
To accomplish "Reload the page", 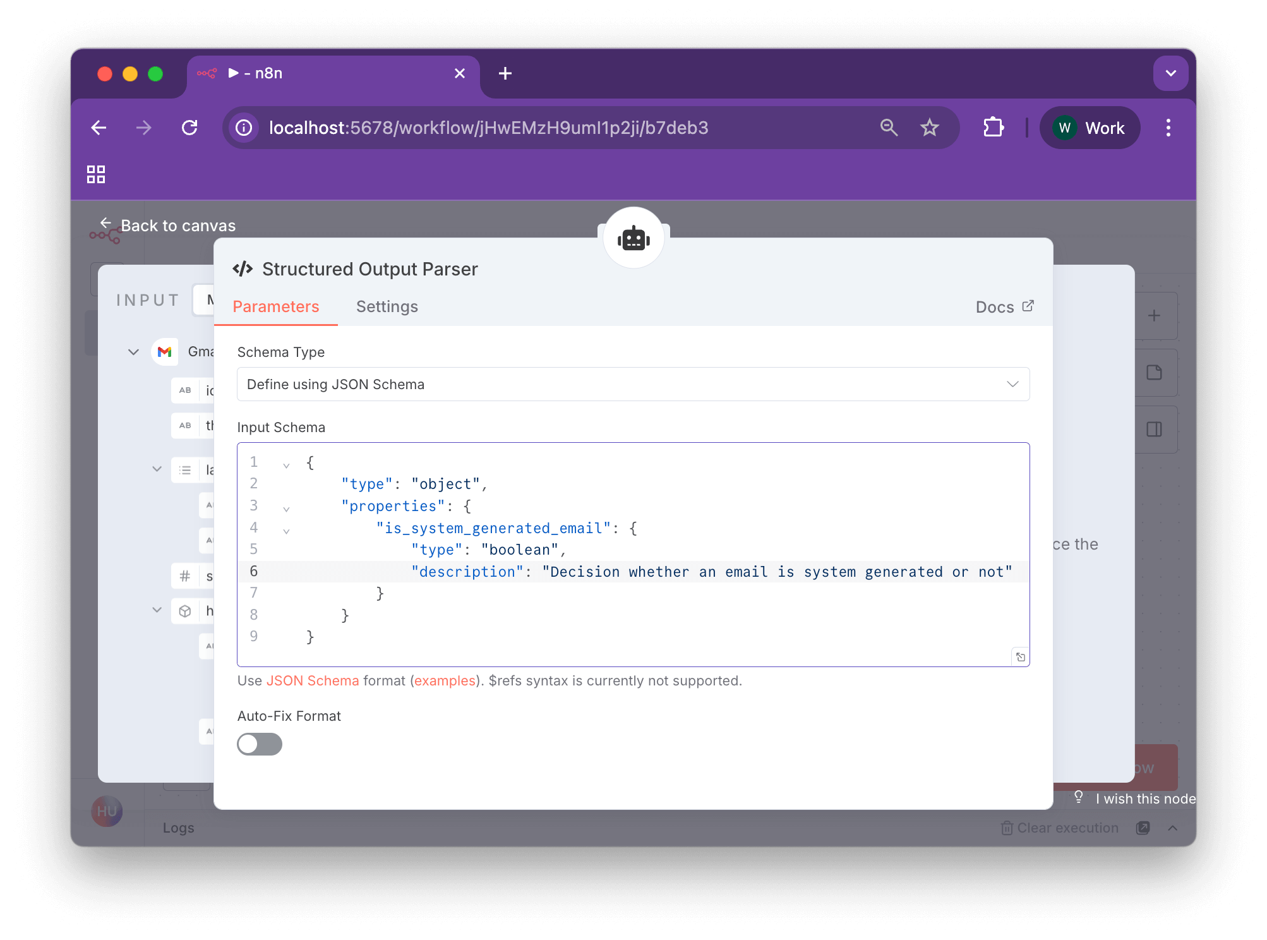I will tap(189, 128).
